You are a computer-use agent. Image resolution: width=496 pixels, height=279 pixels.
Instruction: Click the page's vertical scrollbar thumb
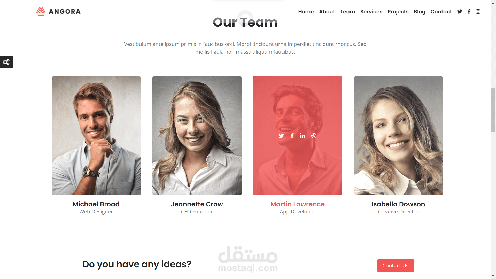click(x=493, y=110)
